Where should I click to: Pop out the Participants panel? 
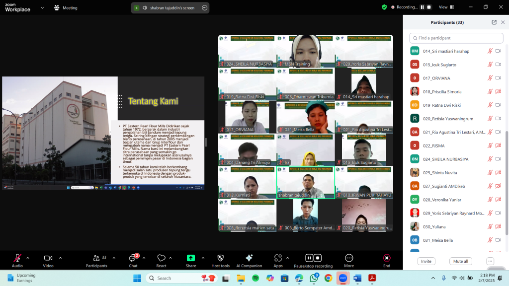pos(494,22)
